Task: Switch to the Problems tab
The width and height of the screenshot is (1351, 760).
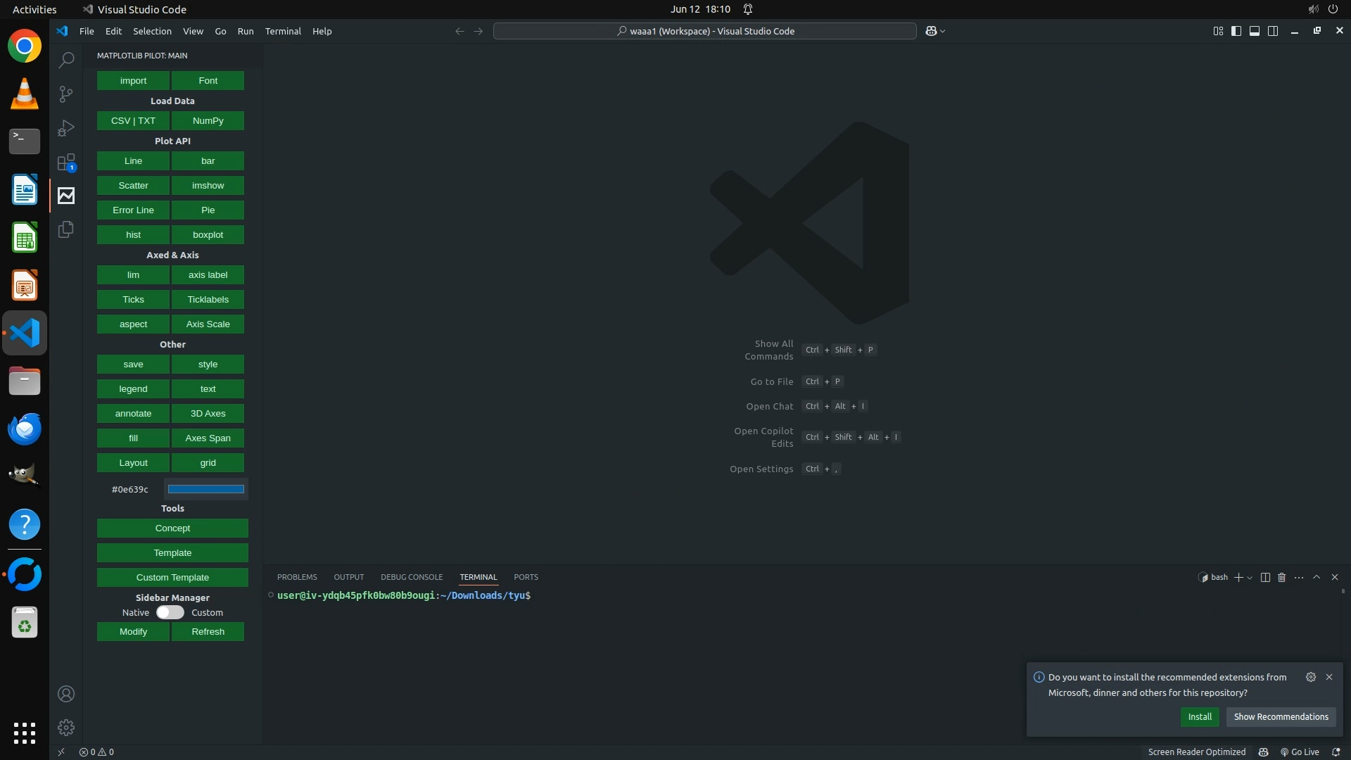Action: tap(297, 577)
